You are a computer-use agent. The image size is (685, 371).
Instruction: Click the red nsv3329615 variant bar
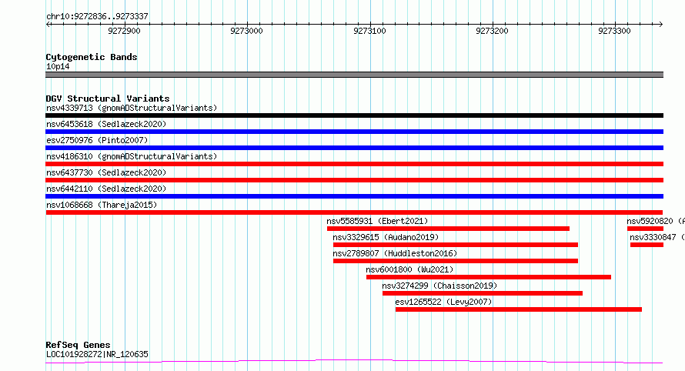[456, 245]
